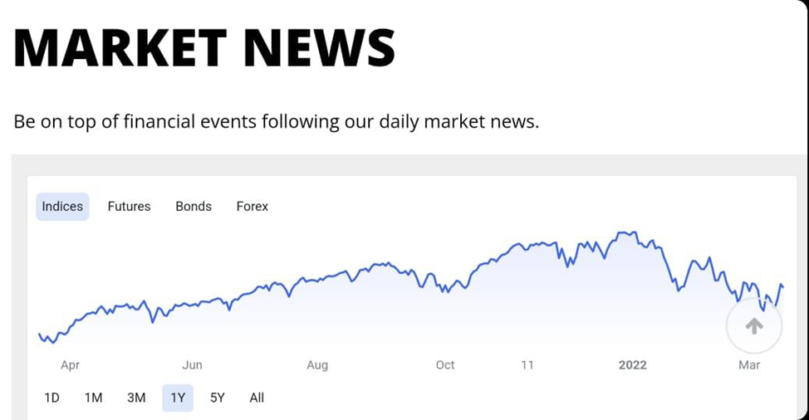Viewport: 809px width, 420px height.
Task: Click the scroll-to-top arrow icon
Action: (x=754, y=325)
